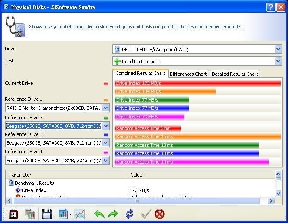
Task: Click the blue Random Access Time 13 ms bar
Action: point(186,153)
